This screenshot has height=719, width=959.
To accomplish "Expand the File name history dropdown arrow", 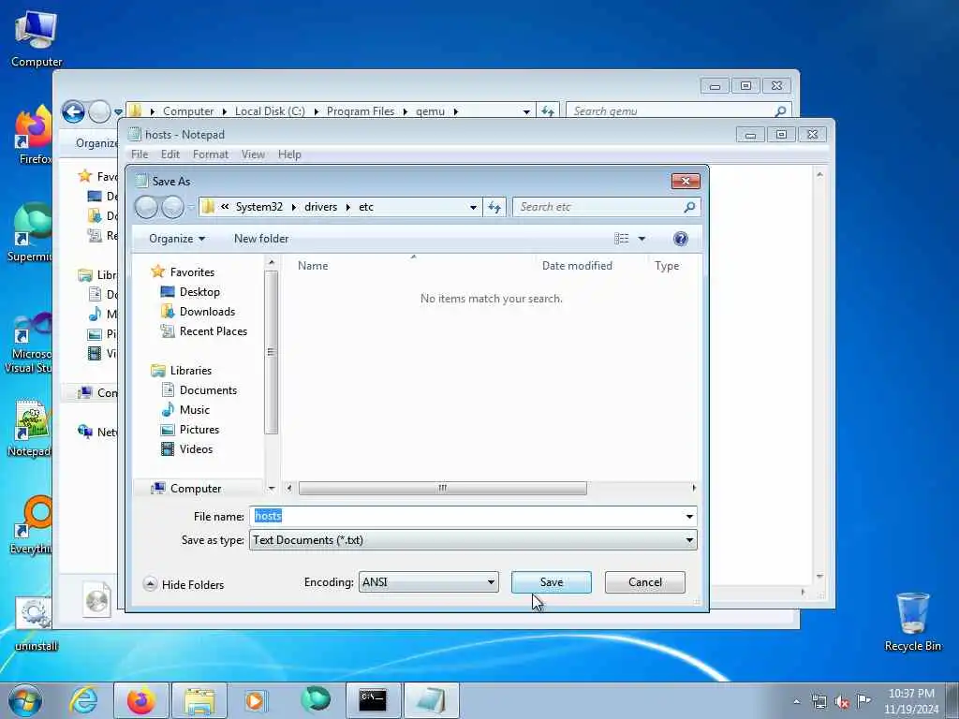I will click(x=689, y=517).
